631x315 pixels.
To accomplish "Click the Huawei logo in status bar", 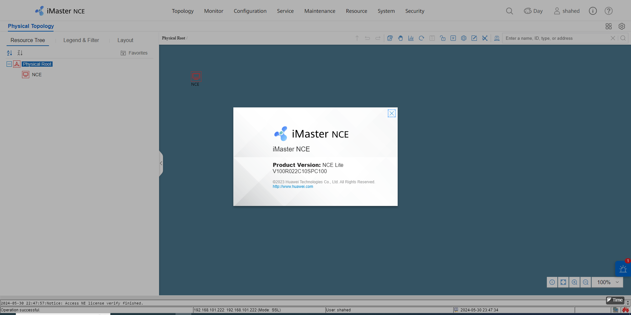I will 625,310.
